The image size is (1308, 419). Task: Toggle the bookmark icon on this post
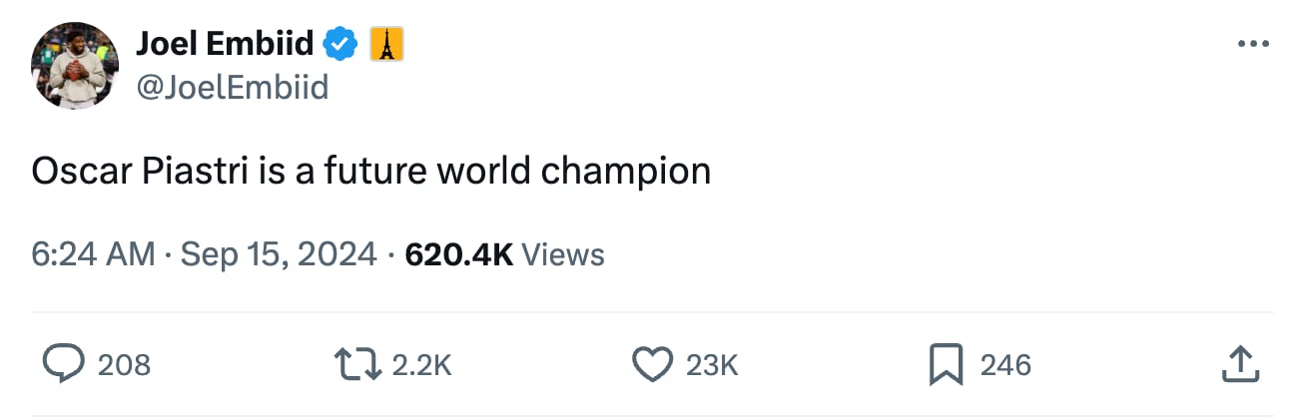[945, 365]
